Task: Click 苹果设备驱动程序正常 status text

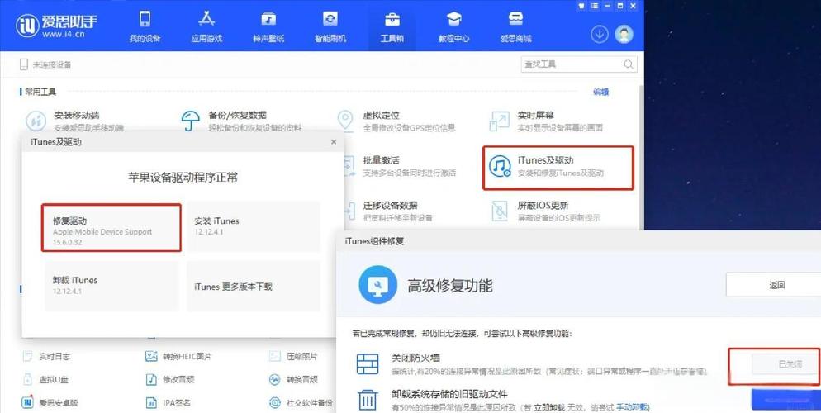Action: (183, 178)
